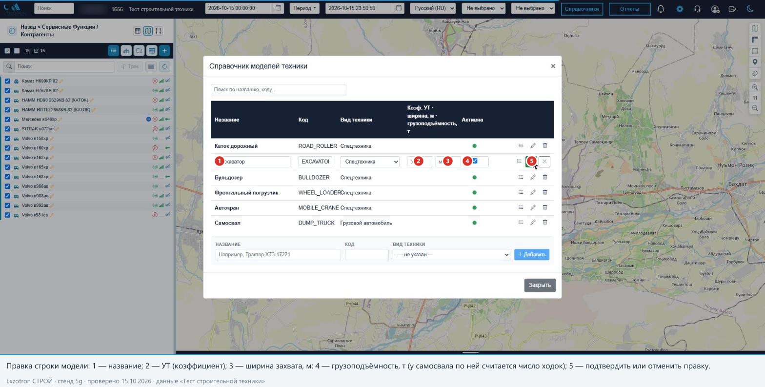Open the second Не выбрано dropdown
The height and width of the screenshot is (387, 765).
[x=533, y=8]
